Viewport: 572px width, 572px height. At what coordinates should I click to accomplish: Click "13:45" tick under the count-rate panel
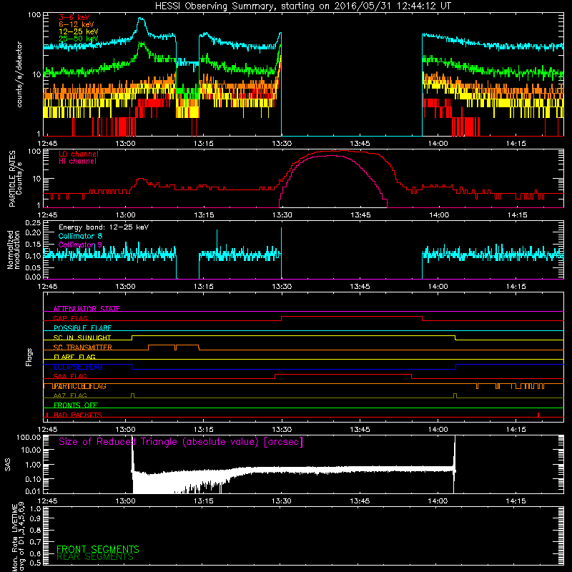pyautogui.click(x=360, y=144)
